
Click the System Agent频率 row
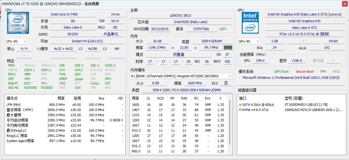click(65, 141)
